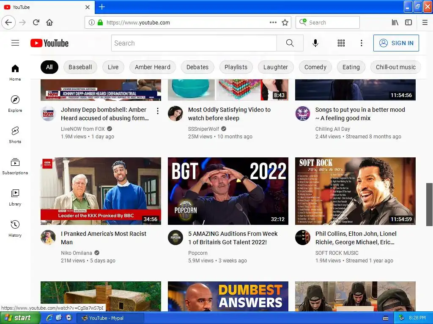Open Niko Omilana channel avatar
This screenshot has height=324, width=433.
click(48, 238)
